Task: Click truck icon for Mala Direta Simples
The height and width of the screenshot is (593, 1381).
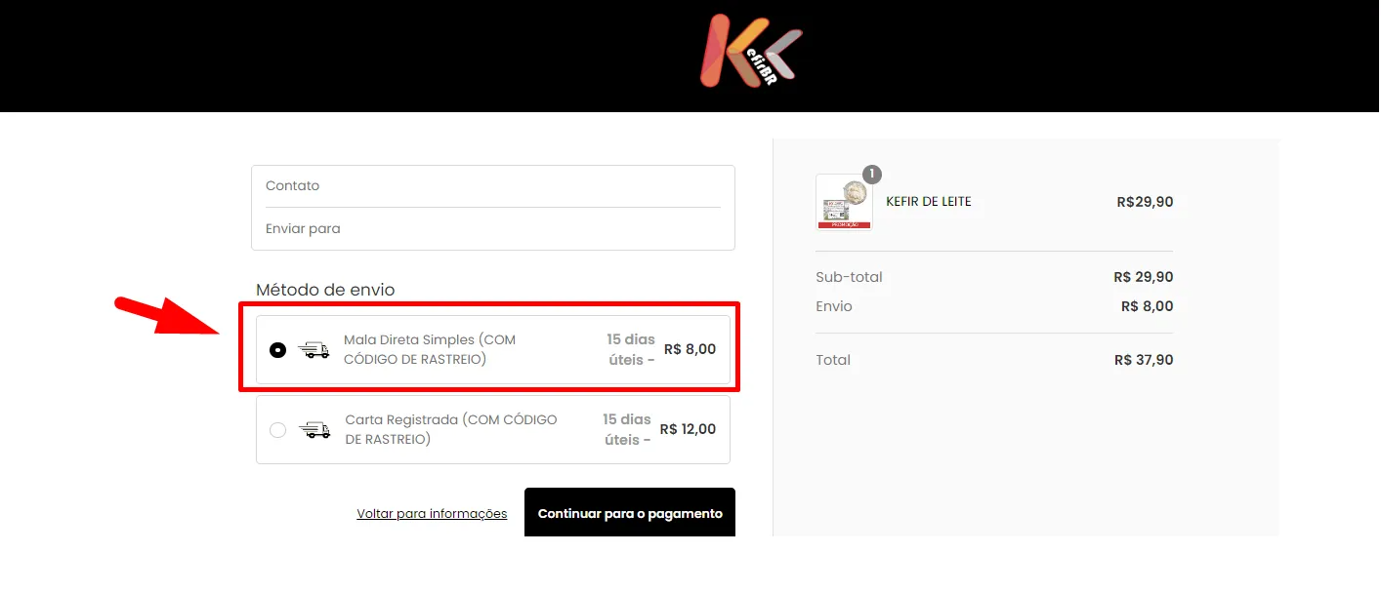Action: click(314, 350)
